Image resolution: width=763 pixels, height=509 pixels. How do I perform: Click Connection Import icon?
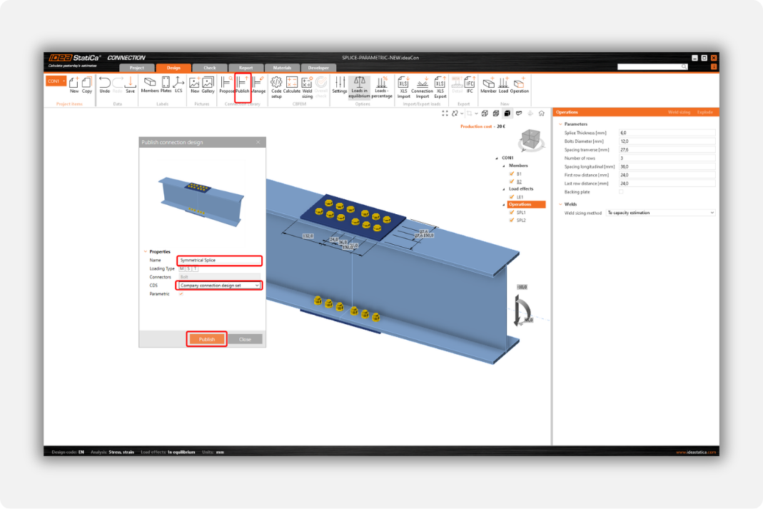(422, 86)
